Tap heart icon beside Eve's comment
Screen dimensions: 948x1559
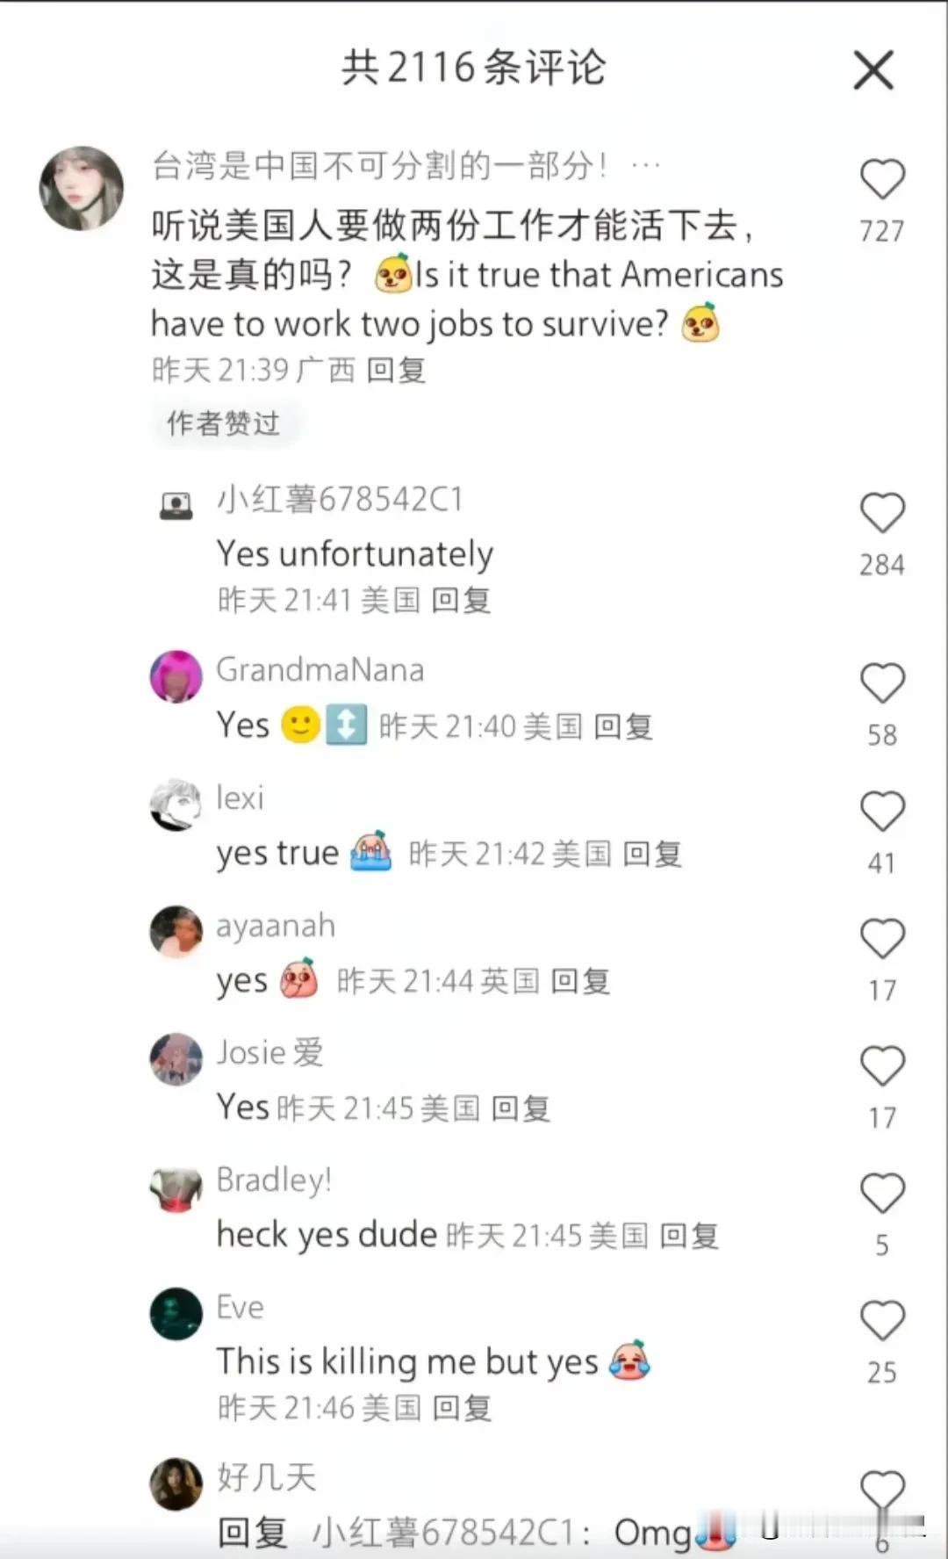(882, 1321)
